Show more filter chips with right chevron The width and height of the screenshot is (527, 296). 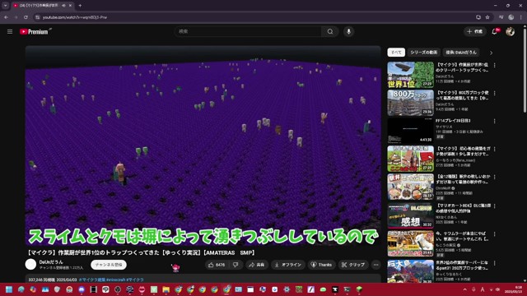(491, 53)
